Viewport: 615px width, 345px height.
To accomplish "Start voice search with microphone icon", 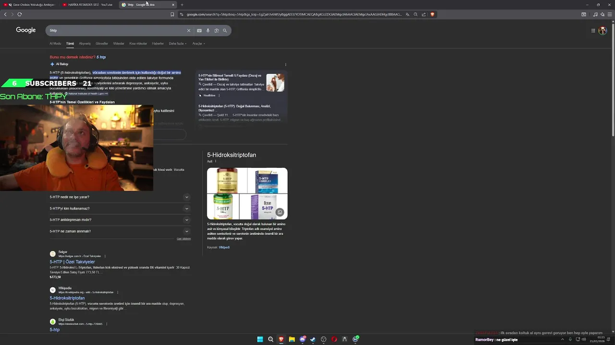I will [x=208, y=31].
